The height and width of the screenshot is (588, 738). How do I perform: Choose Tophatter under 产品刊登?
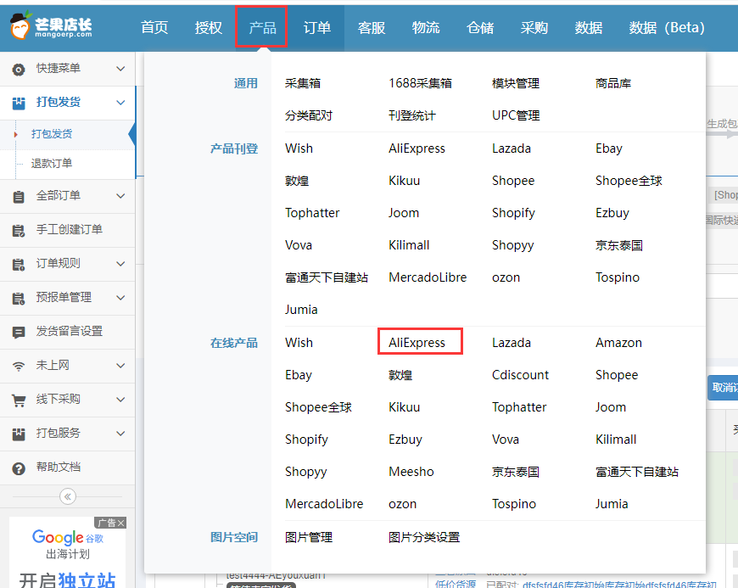312,213
